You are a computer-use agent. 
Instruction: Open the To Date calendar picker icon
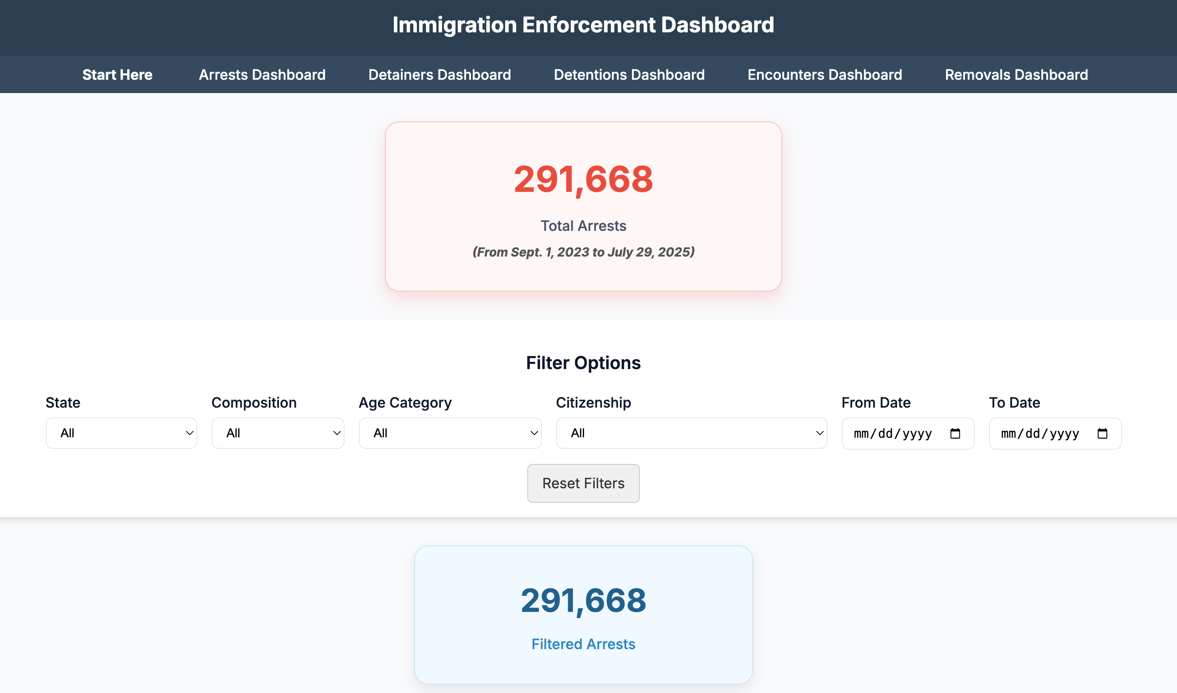tap(1102, 433)
